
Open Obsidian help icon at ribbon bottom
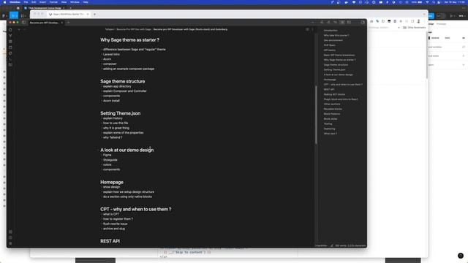click(10, 237)
